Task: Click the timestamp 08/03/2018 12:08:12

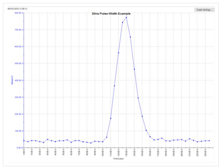Action: pos(17,9)
